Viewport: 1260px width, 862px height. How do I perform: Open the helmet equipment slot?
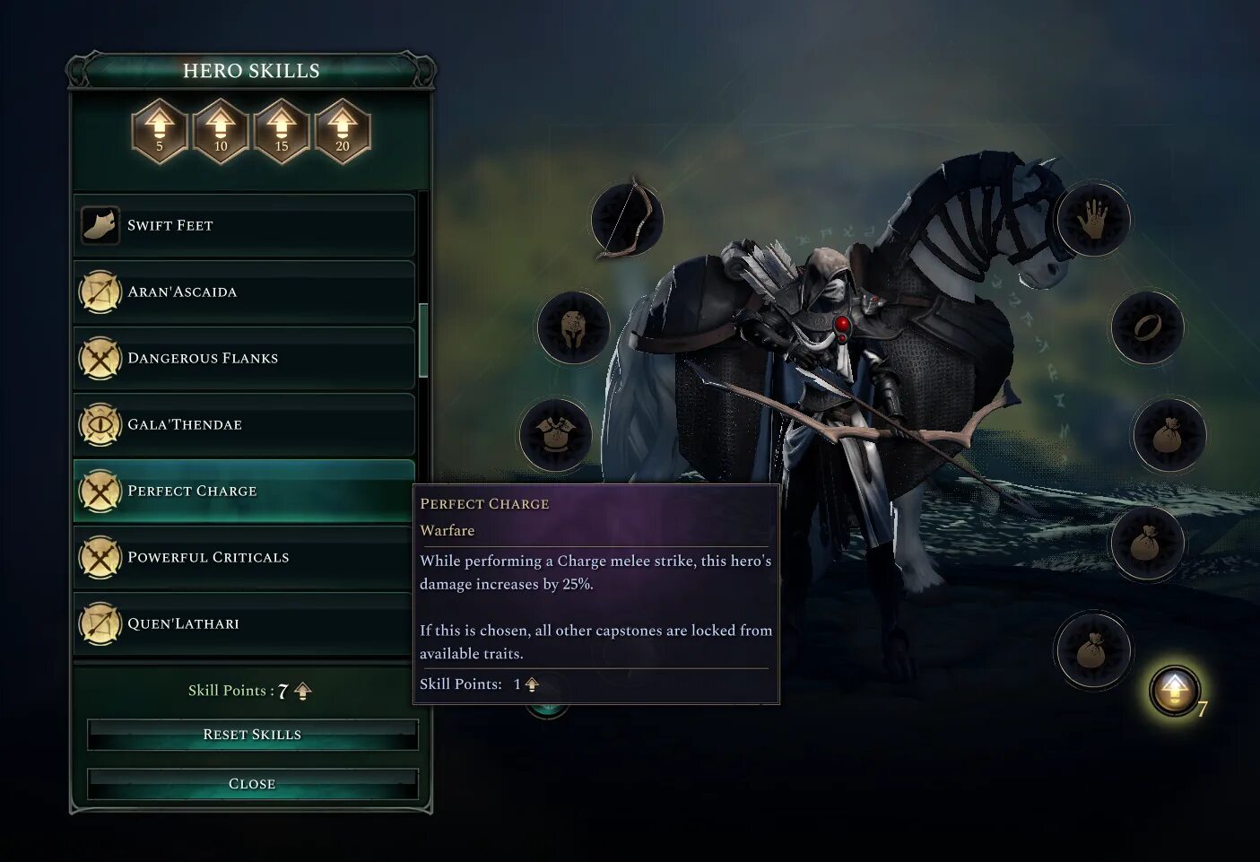coord(573,327)
